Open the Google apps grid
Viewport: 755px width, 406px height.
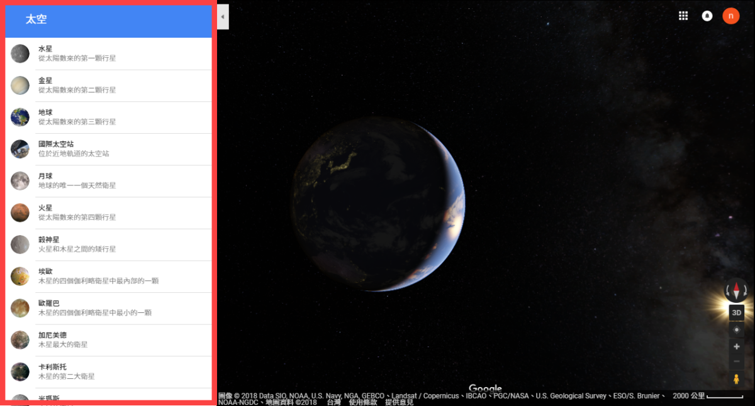683,16
